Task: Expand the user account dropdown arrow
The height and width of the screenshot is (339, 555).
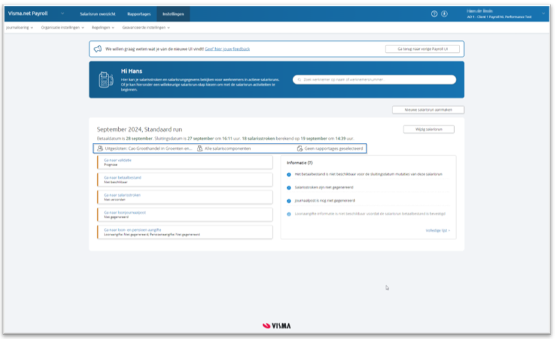Action: click(x=543, y=14)
